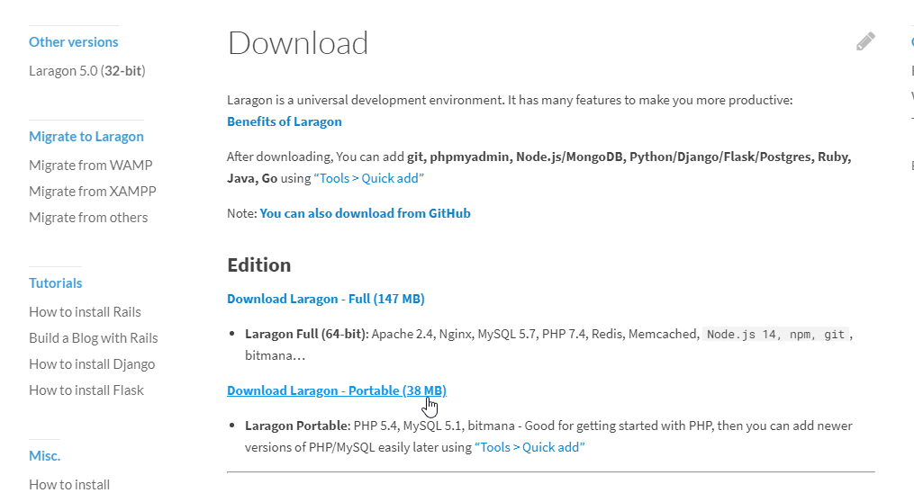Open How to install Rails tutorial
The image size is (914, 493).
[x=85, y=311]
